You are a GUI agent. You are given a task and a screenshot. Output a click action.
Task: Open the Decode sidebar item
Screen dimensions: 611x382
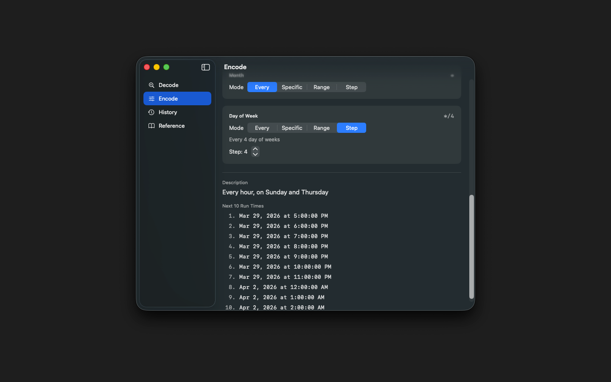pos(177,85)
